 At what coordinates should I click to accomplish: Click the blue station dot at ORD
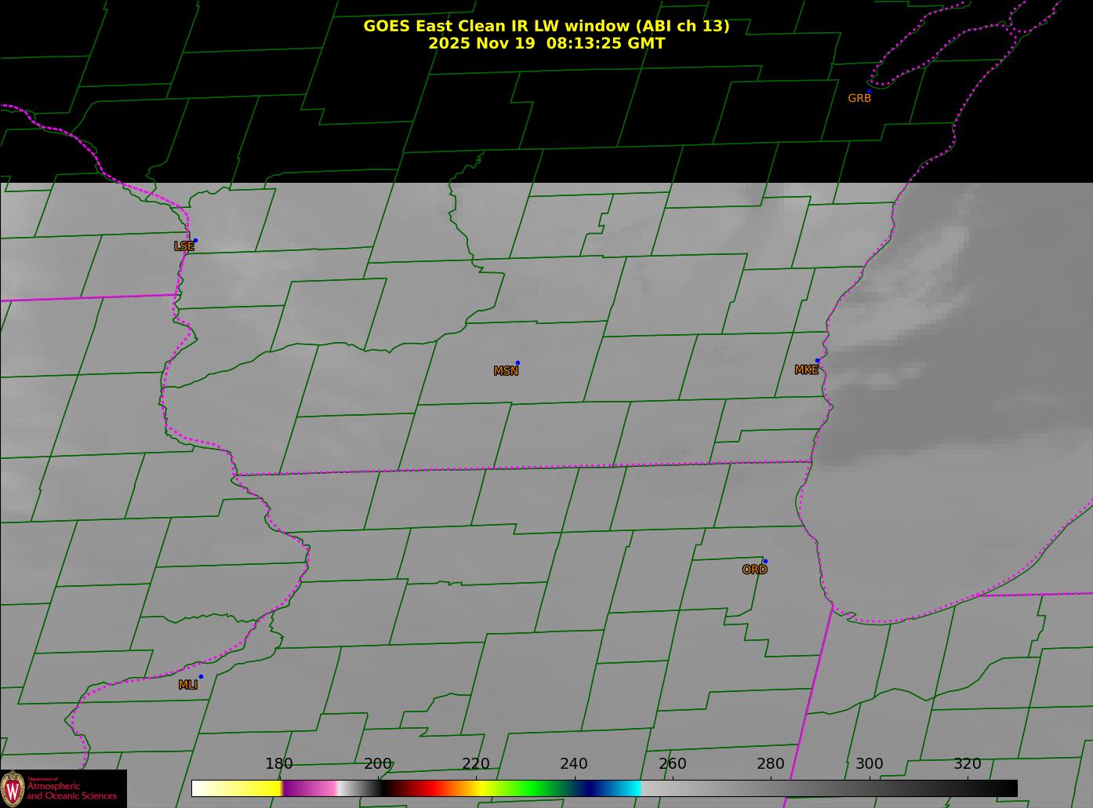765,562
